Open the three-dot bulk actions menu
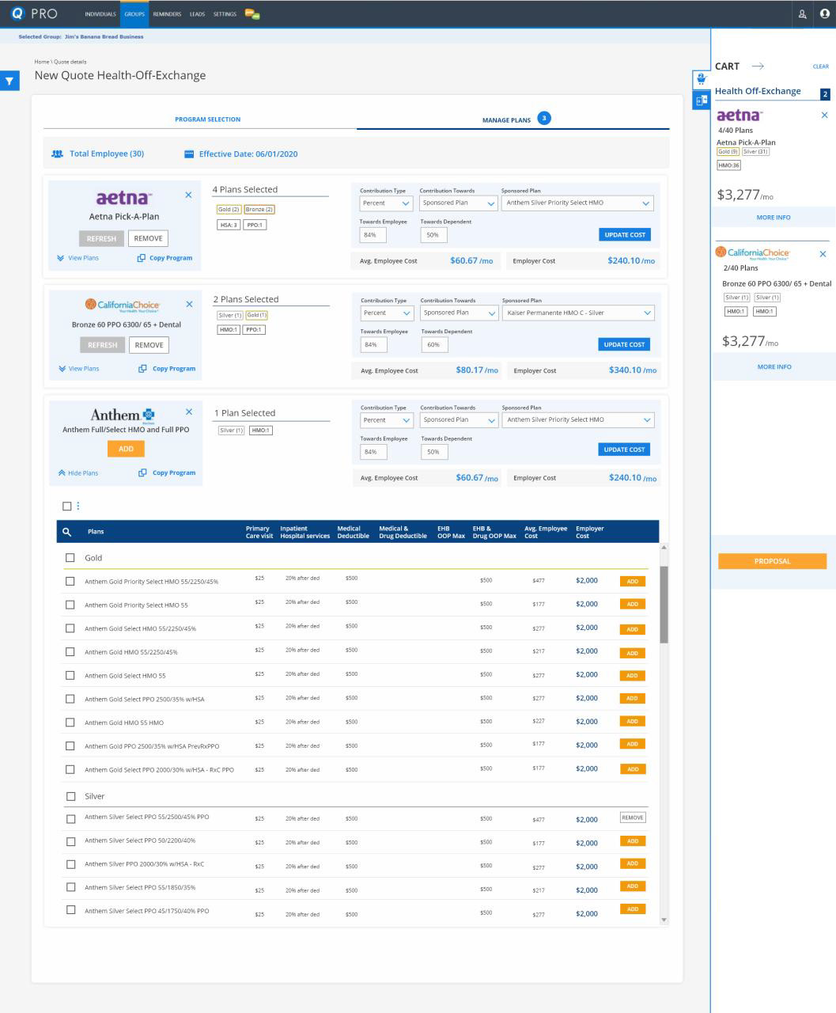The image size is (836, 1013). point(78,506)
